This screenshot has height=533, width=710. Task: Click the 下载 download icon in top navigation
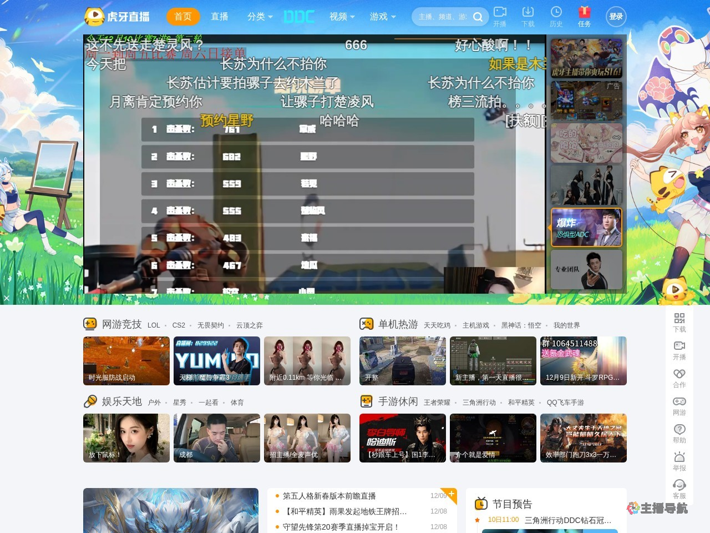pos(528,16)
